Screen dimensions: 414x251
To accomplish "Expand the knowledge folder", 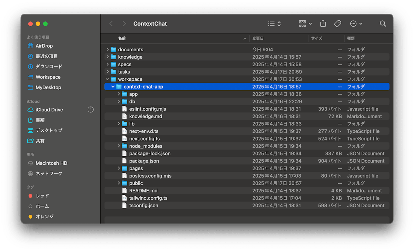I will 108,57.
